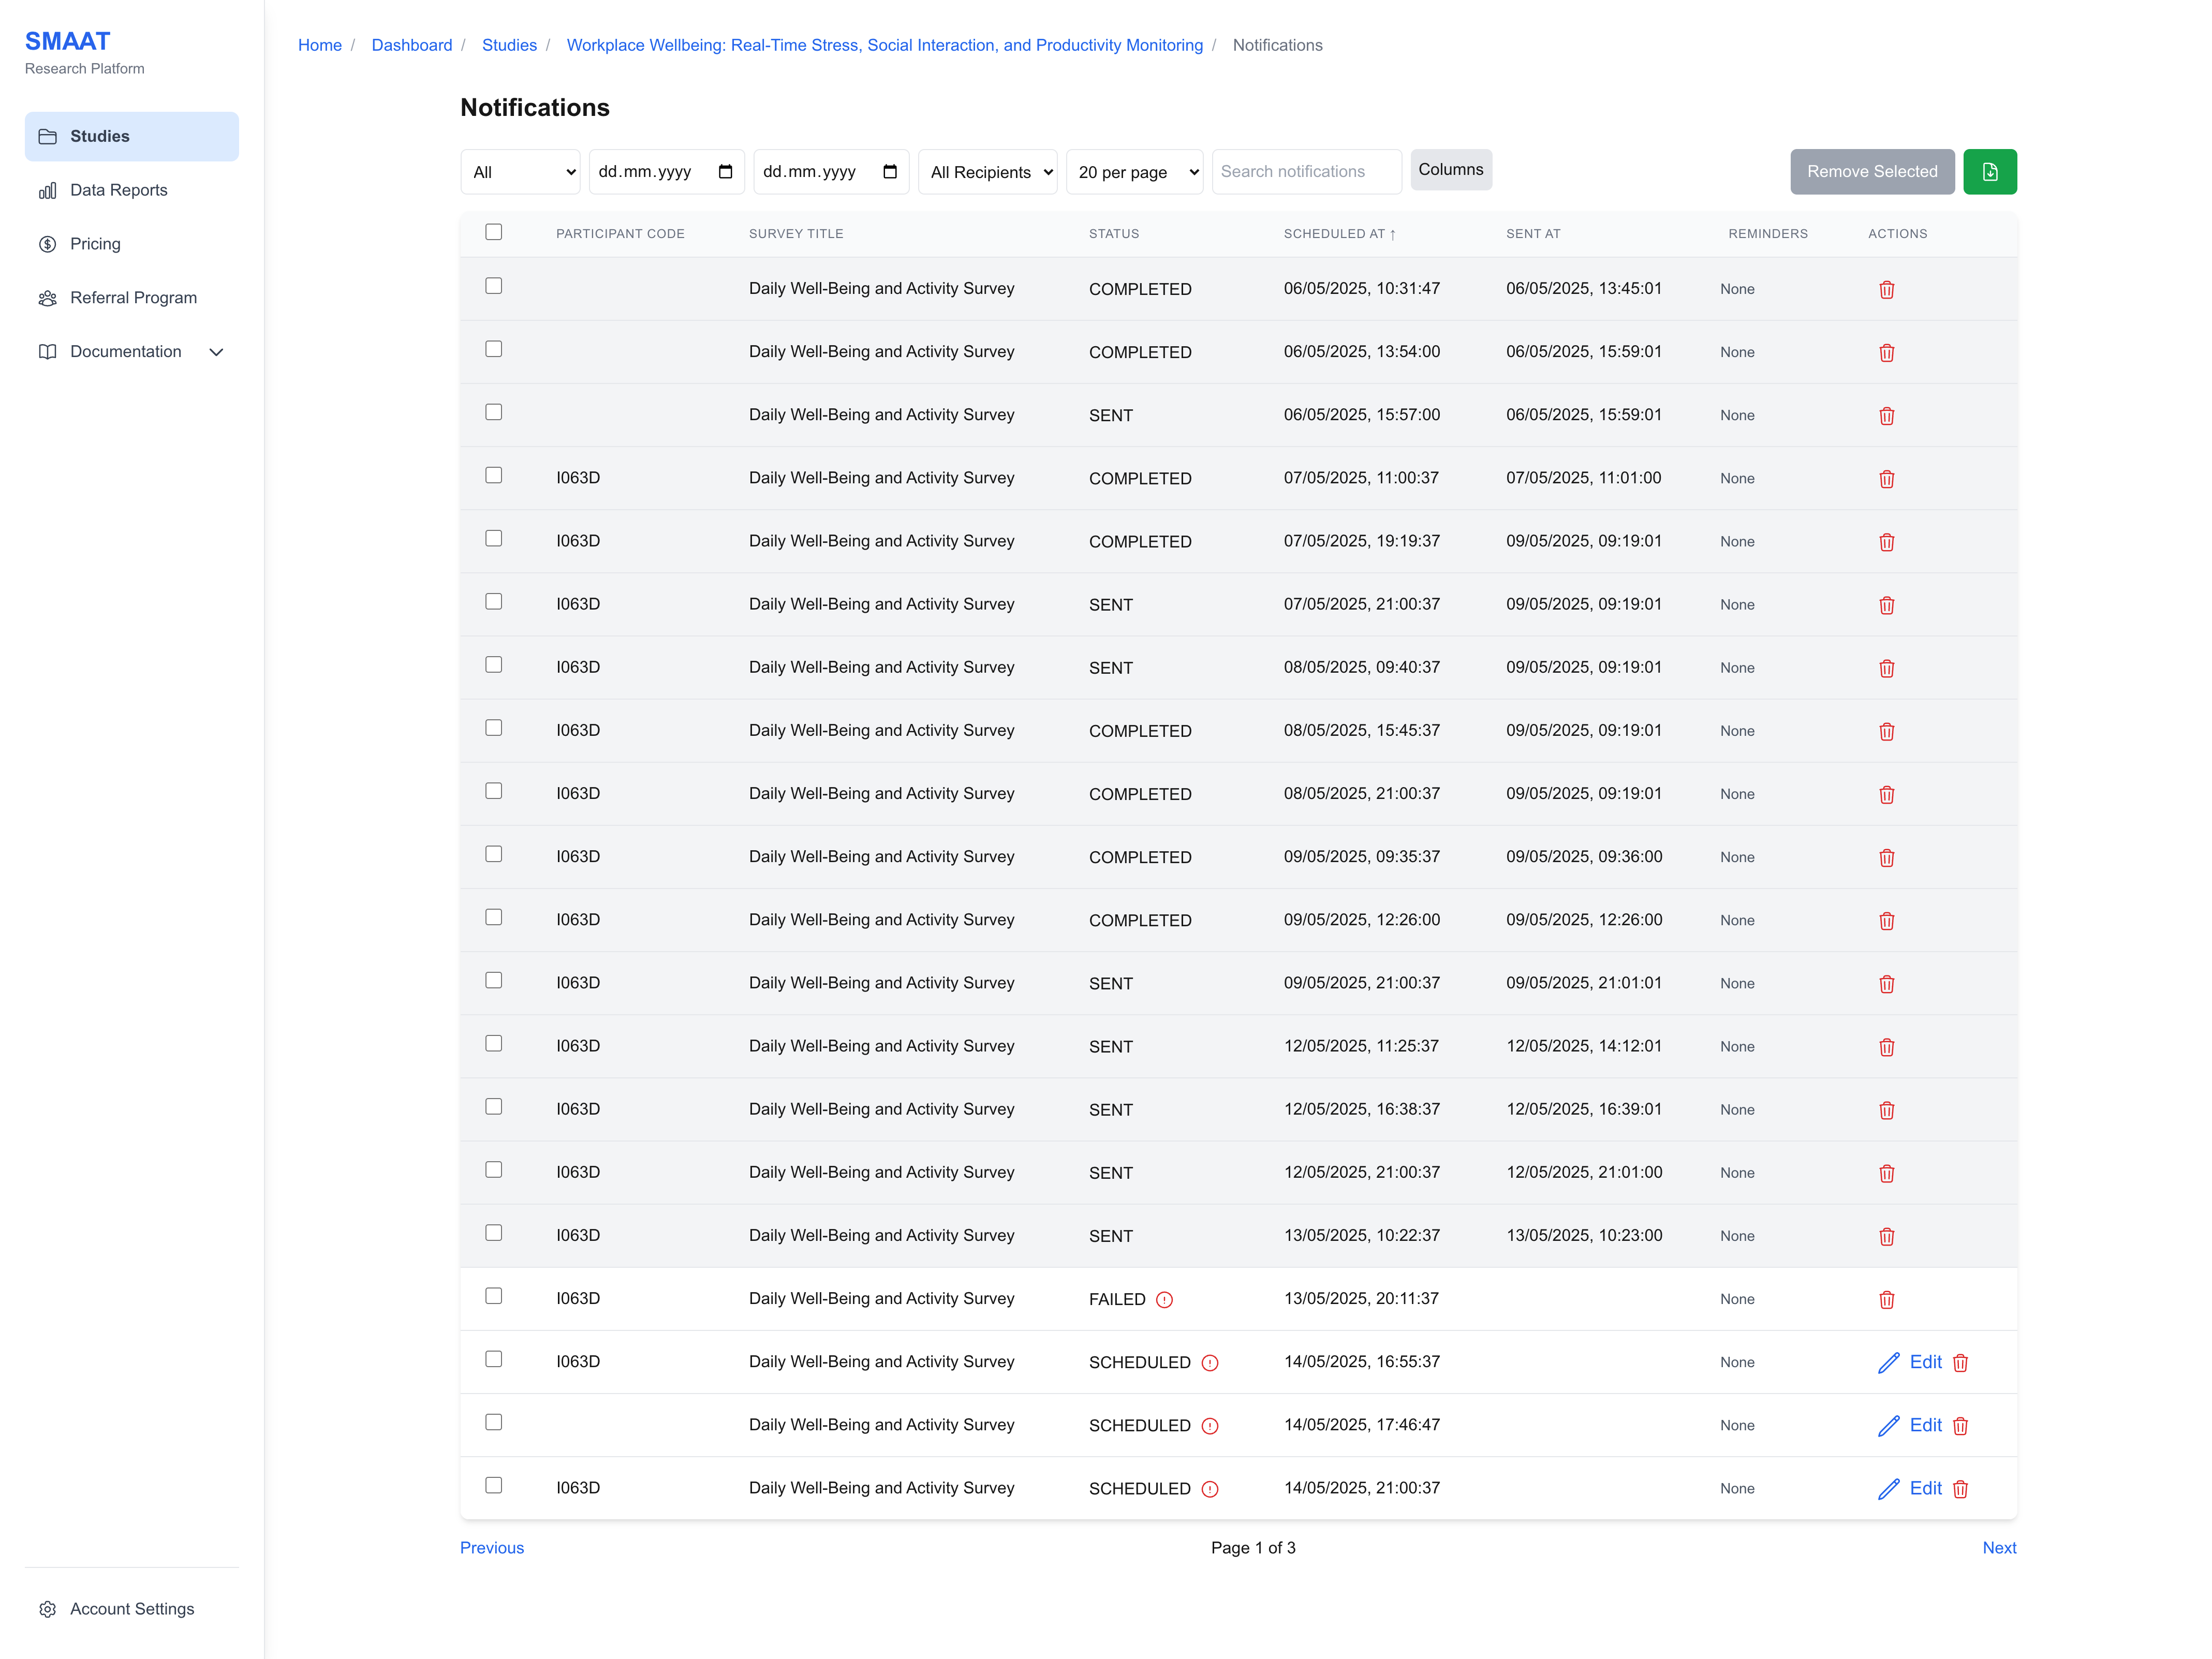Click the Referral Program people icon
This screenshot has height=1659, width=2212.
click(47, 297)
